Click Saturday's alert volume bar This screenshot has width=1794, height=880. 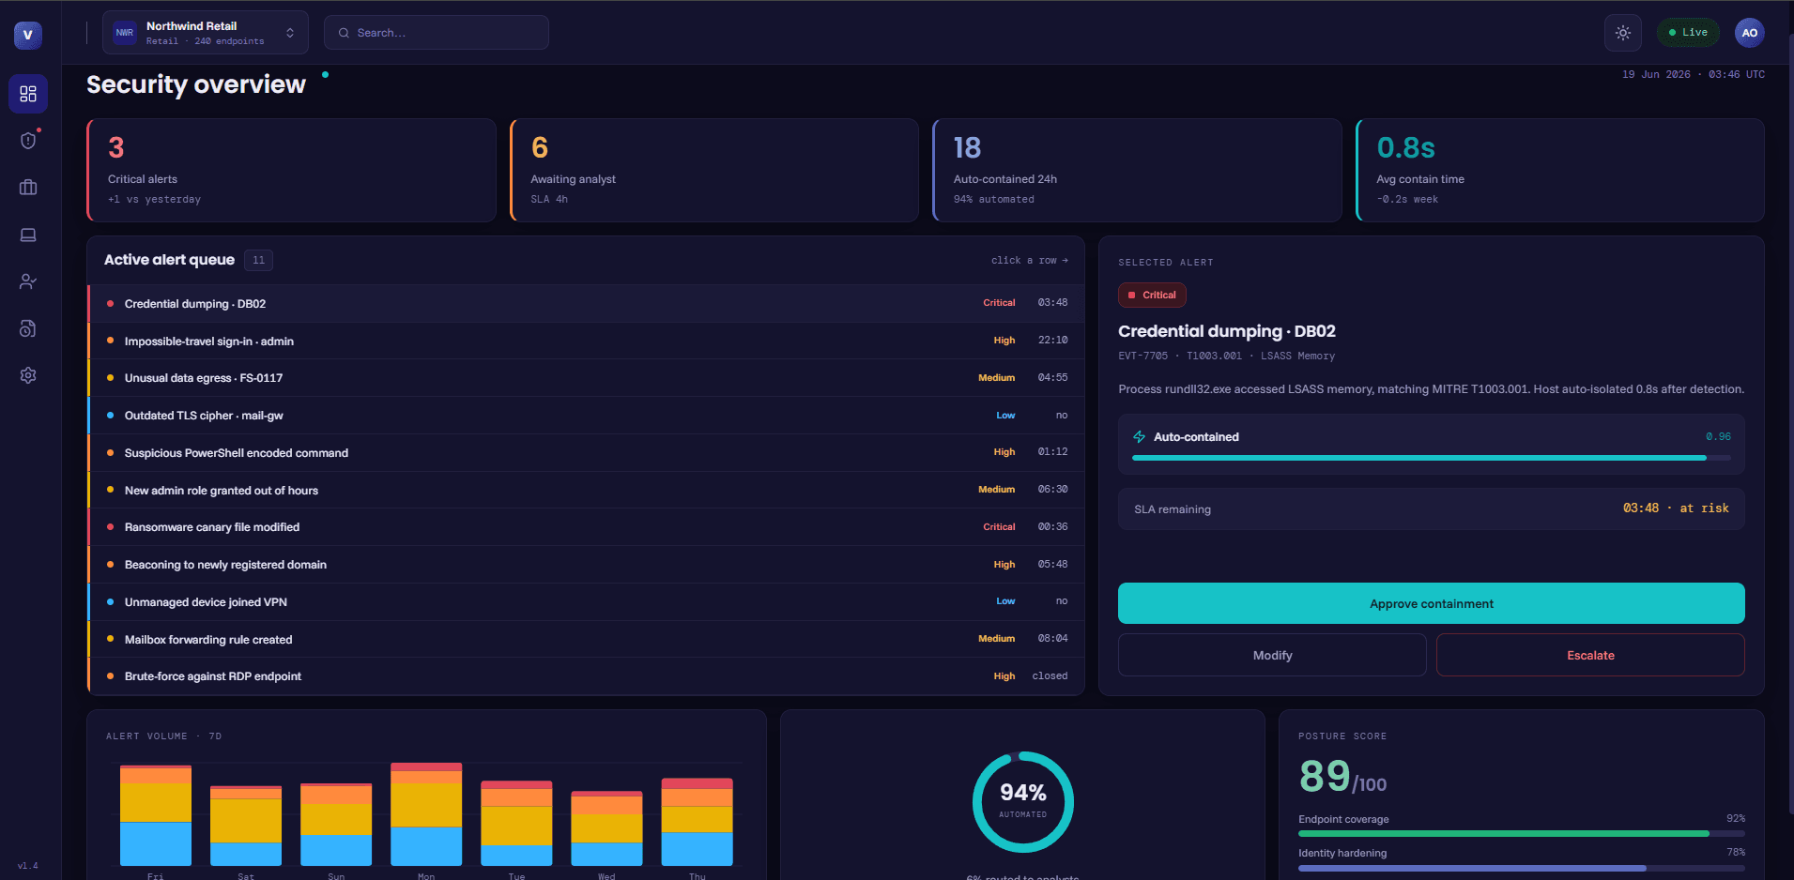coord(246,826)
